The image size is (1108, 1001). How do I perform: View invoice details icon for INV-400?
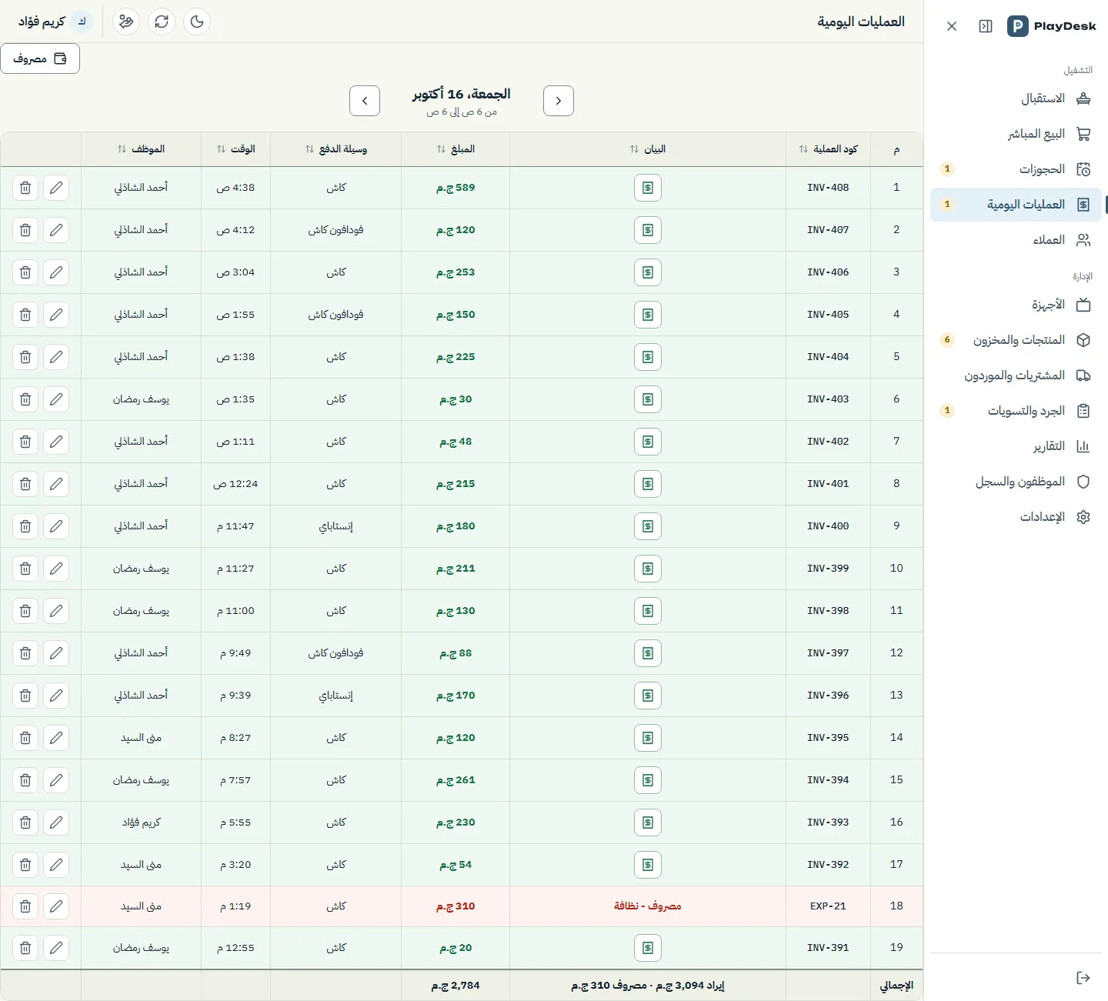648,526
